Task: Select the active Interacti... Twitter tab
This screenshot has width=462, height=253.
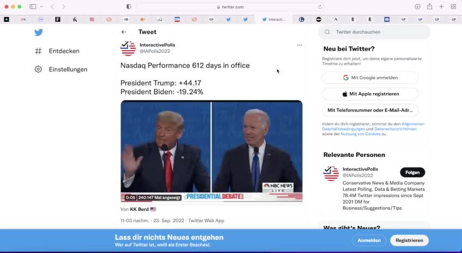Action: [x=273, y=20]
